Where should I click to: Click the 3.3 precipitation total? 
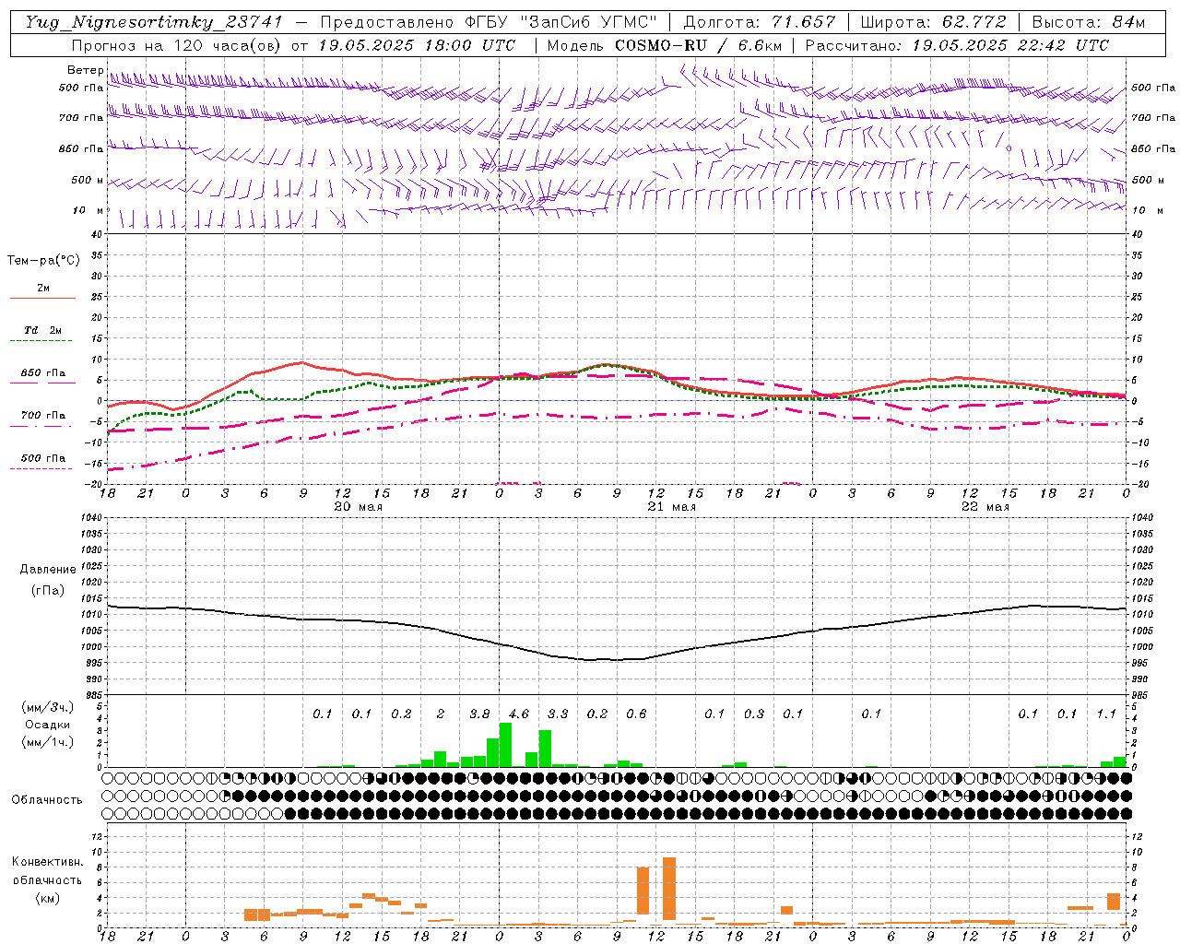click(558, 714)
